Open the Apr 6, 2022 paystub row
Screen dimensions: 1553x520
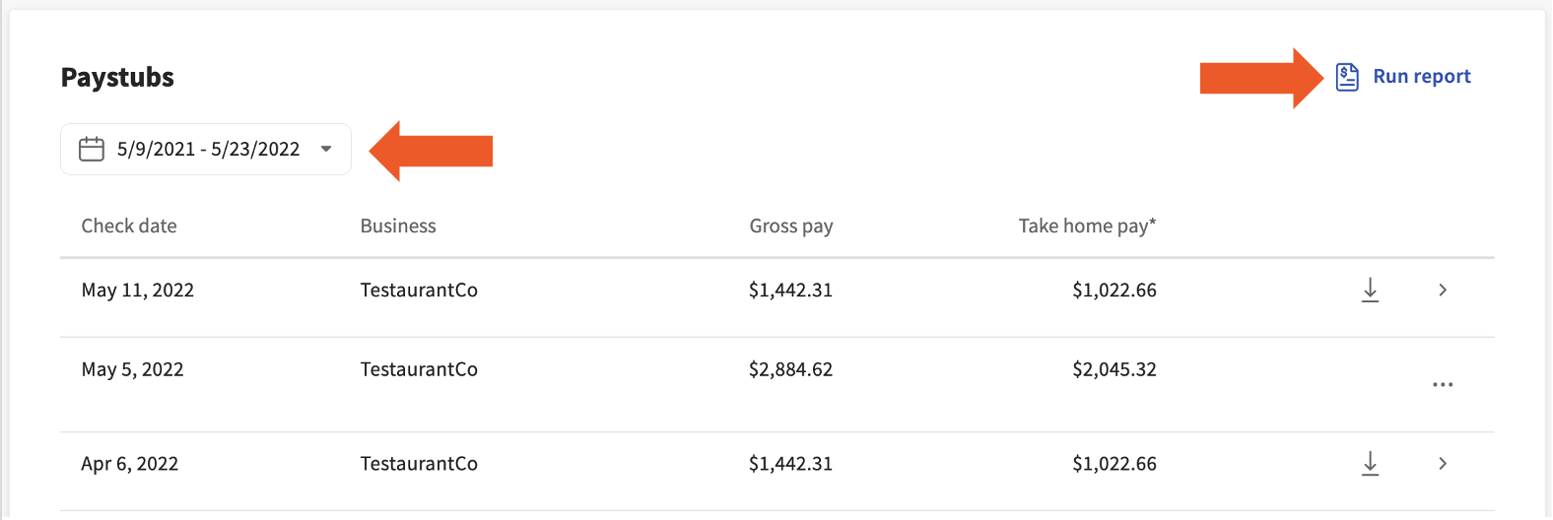[x=130, y=463]
